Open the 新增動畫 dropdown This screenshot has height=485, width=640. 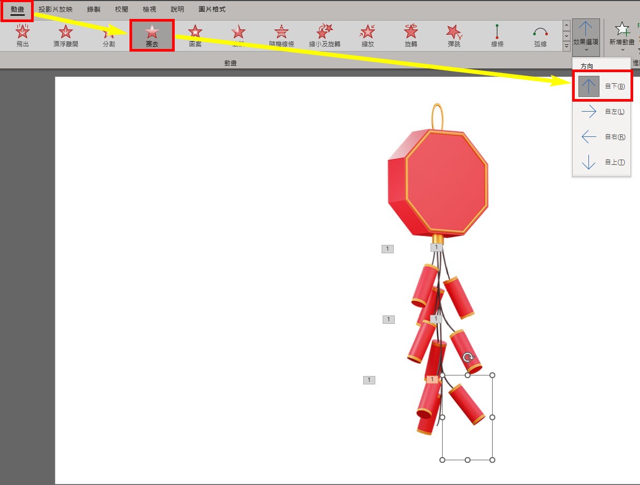click(x=622, y=36)
